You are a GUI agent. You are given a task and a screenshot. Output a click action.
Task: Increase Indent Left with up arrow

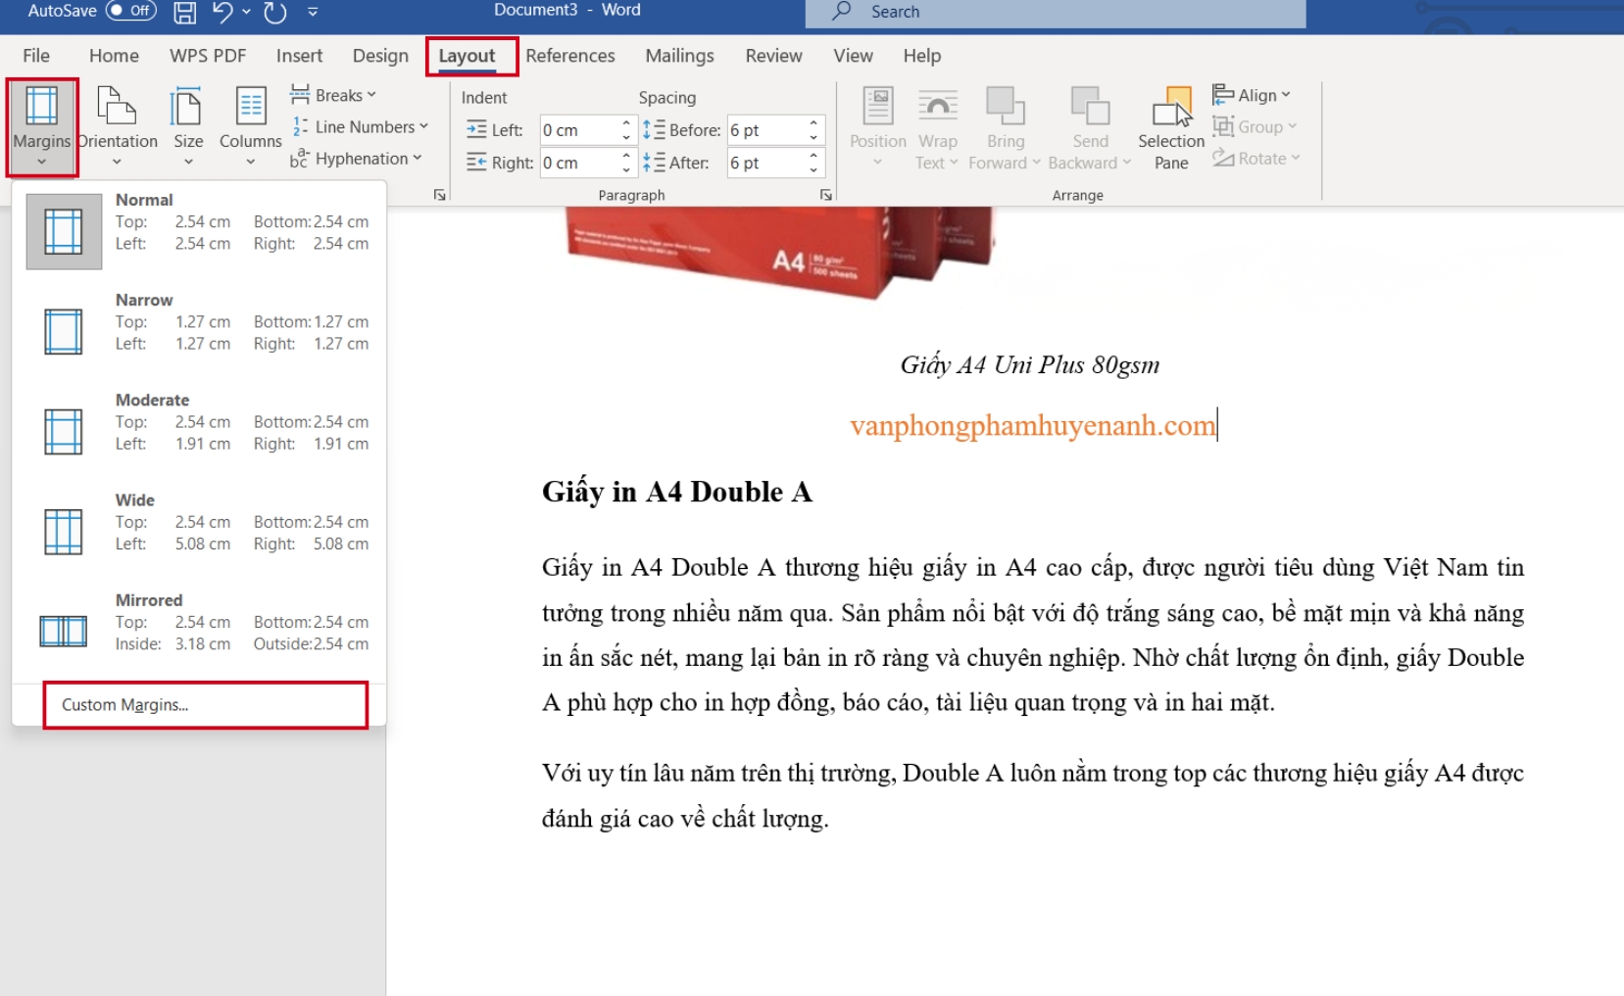(626, 123)
